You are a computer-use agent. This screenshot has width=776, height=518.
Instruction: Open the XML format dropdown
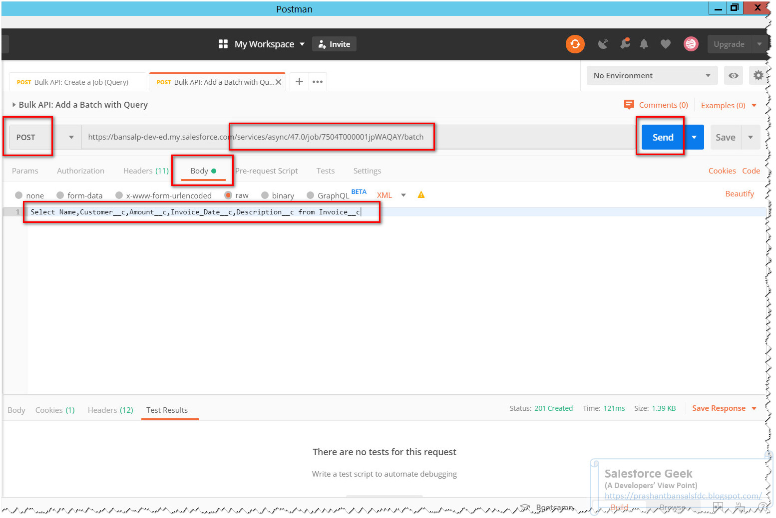[391, 195]
